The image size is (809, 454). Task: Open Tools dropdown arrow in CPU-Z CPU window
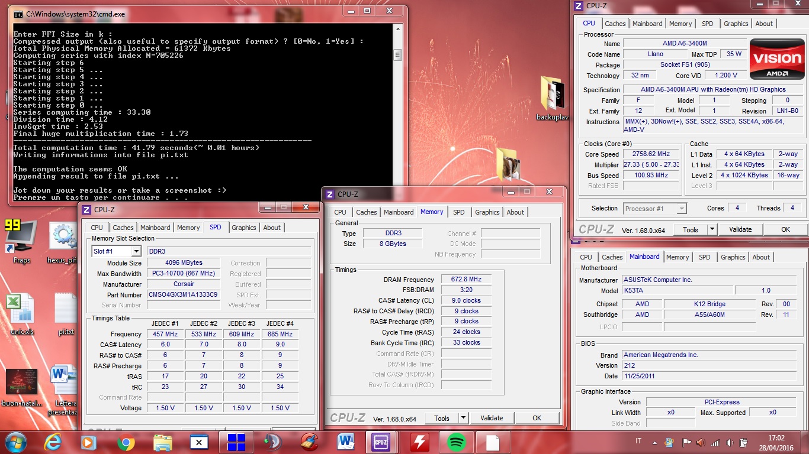click(x=712, y=229)
